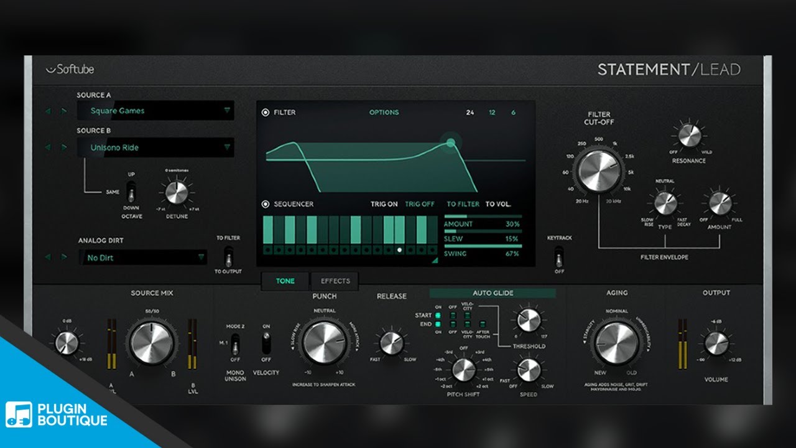796x448 pixels.
Task: Click the sequencer Slew slider bar
Action: [x=483, y=231]
